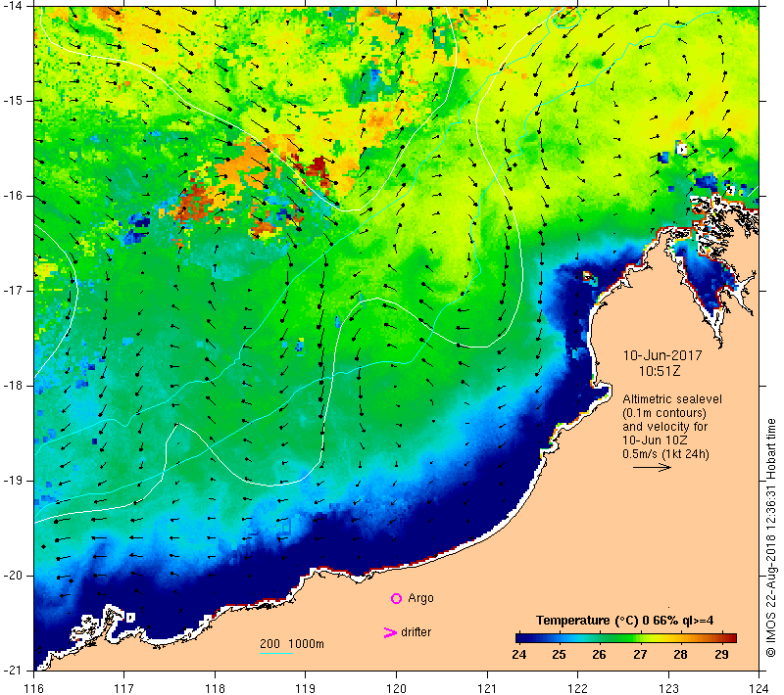Click the '0.5m/s (1kt 24h)' text
This screenshot has width=784, height=695.
point(665,454)
